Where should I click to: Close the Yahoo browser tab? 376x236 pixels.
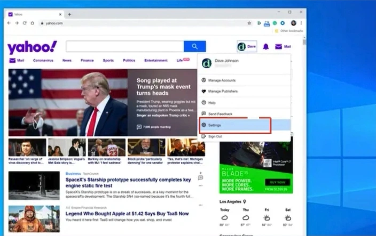(x=60, y=14)
